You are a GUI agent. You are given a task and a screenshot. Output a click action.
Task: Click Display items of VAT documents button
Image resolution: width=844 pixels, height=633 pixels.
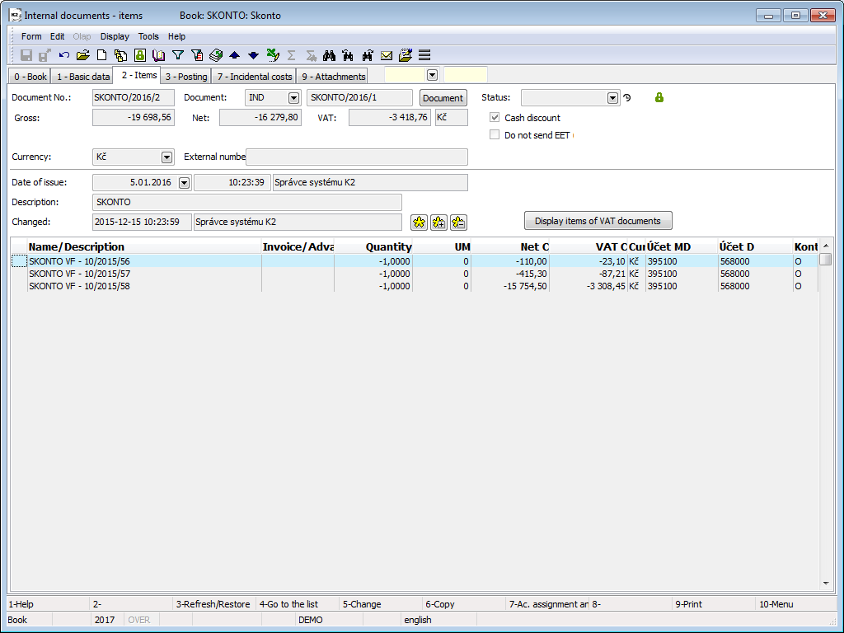click(x=598, y=221)
